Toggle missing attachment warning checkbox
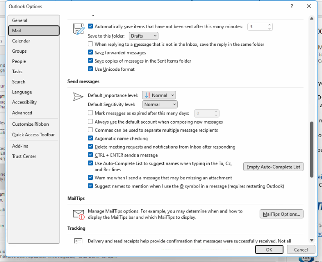 point(91,178)
